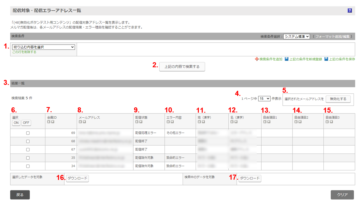
Task: Click 上記の内容で検索する button
Action: [x=182, y=67]
